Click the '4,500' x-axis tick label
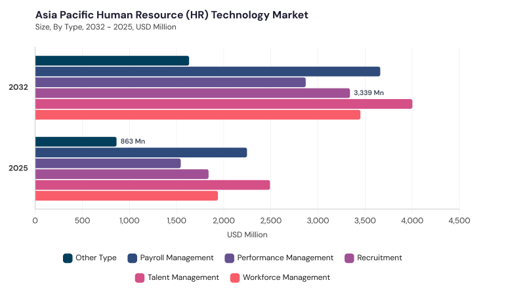The image size is (525, 295). coord(459,221)
